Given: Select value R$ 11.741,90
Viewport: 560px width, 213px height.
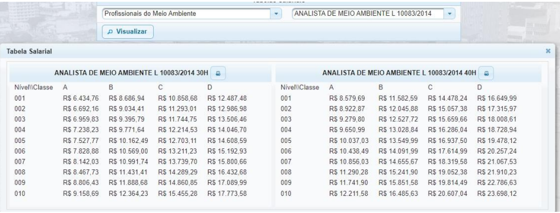Looking at the screenshot, I should tap(349, 182).
